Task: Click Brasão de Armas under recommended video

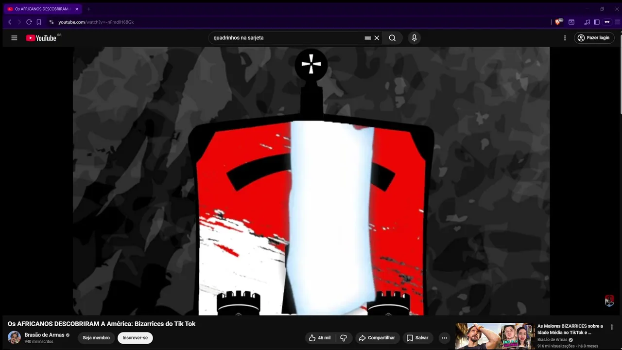Action: pyautogui.click(x=552, y=340)
